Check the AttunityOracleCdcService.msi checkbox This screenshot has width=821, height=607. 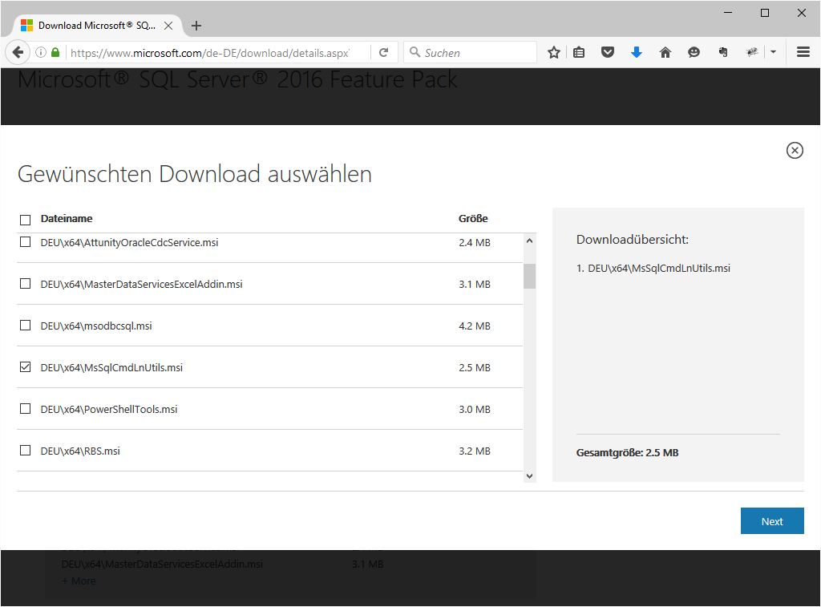point(25,242)
